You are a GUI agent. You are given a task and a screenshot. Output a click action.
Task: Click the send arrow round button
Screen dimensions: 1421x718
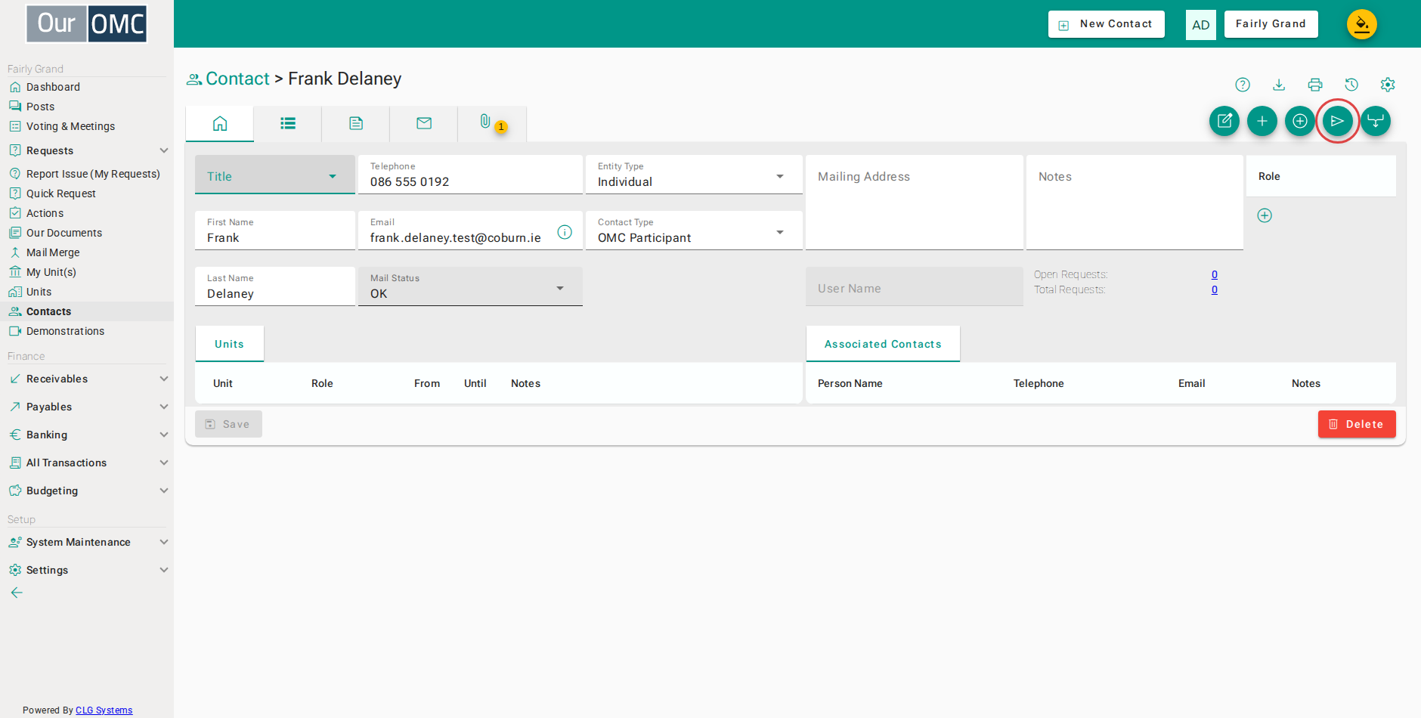click(x=1338, y=121)
